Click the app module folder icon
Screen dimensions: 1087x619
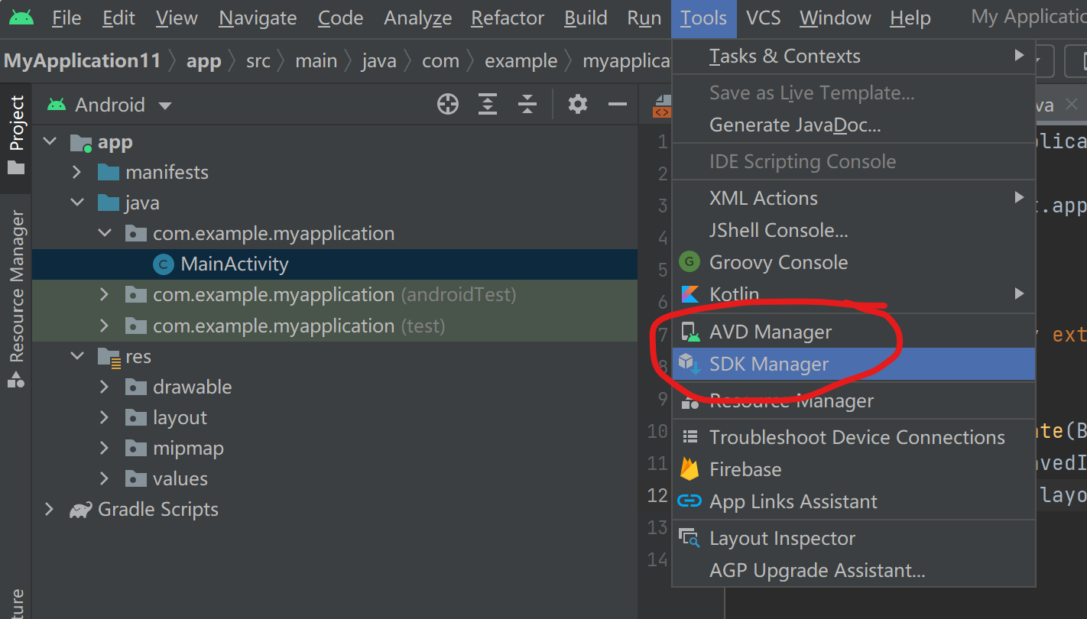pyautogui.click(x=80, y=142)
